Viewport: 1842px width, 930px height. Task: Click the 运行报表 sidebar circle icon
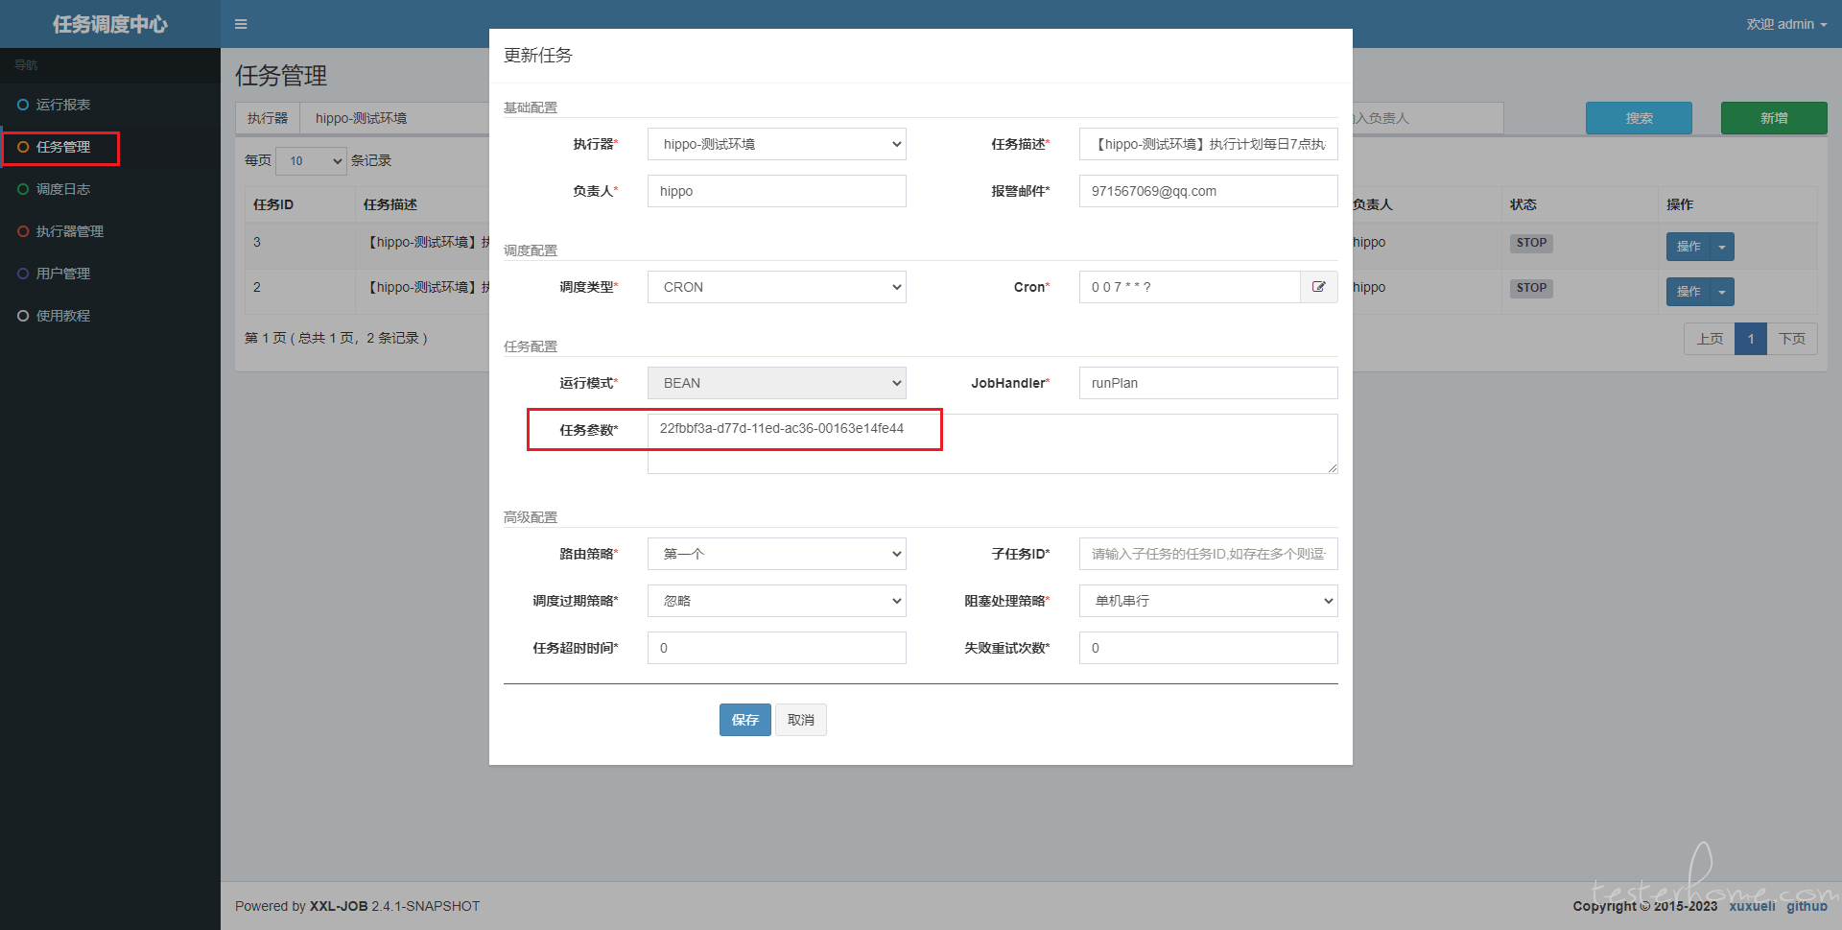coord(23,105)
